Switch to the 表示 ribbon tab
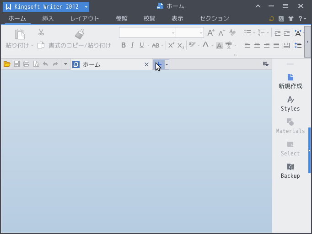 [178, 18]
